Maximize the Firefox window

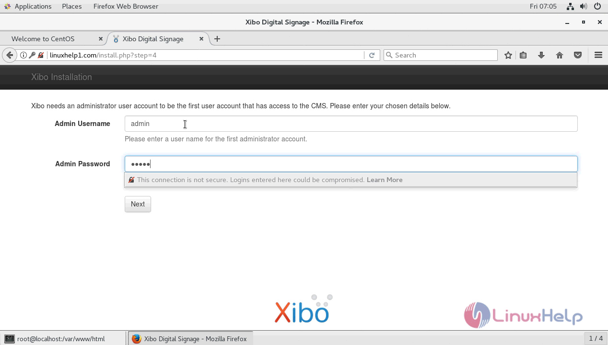point(584,22)
